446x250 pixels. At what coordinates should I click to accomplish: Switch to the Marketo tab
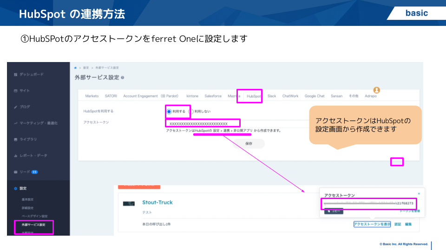[x=92, y=96]
